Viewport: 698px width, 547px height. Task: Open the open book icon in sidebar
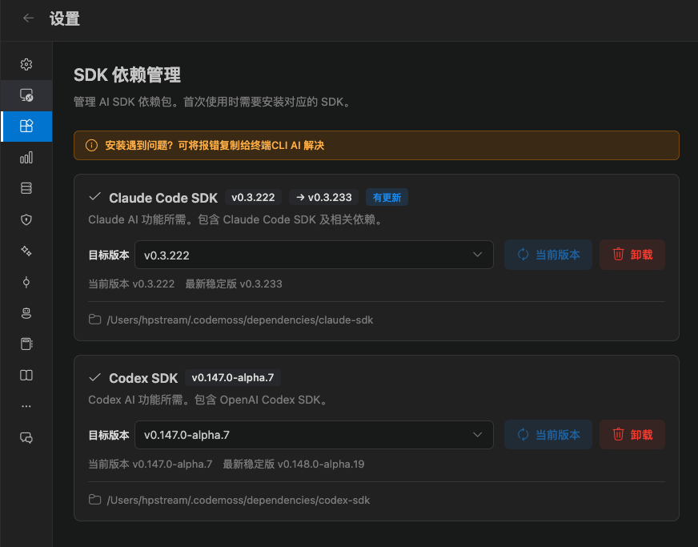coord(26,375)
